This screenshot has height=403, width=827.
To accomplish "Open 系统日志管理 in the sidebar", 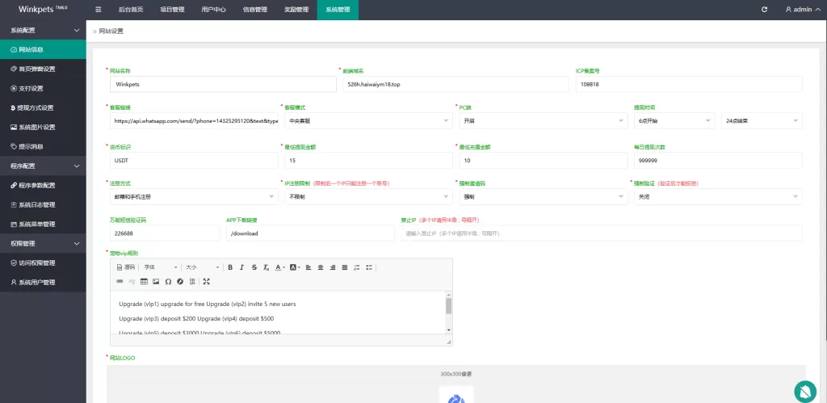I will (x=43, y=204).
